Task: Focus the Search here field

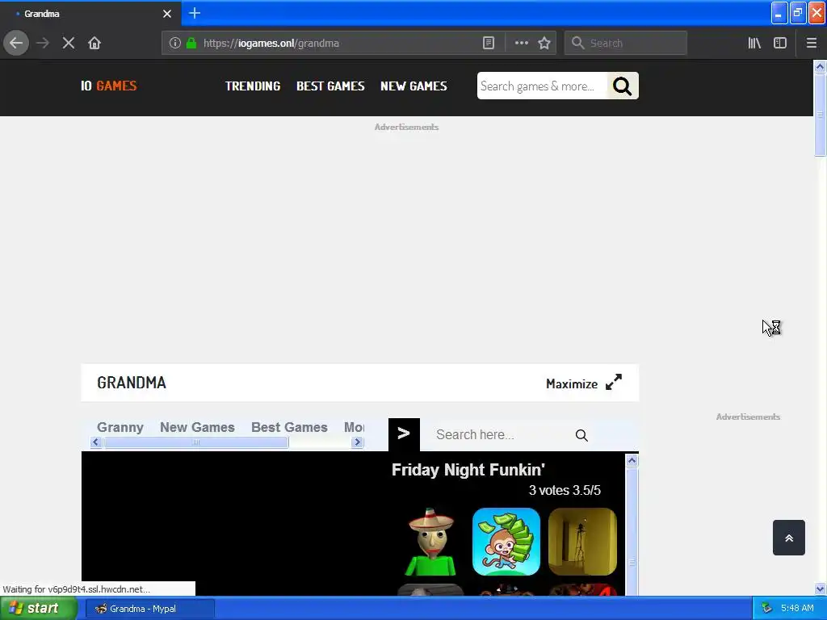Action: [501, 435]
